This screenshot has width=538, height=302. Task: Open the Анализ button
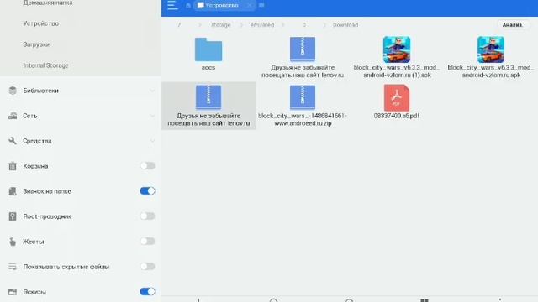pyautogui.click(x=512, y=25)
